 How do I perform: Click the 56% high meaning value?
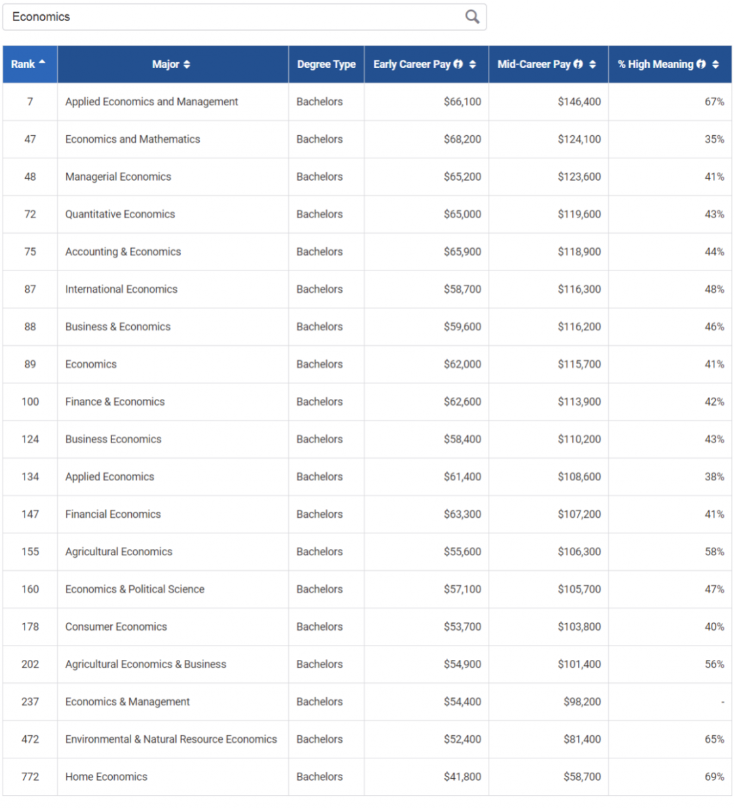click(x=714, y=664)
